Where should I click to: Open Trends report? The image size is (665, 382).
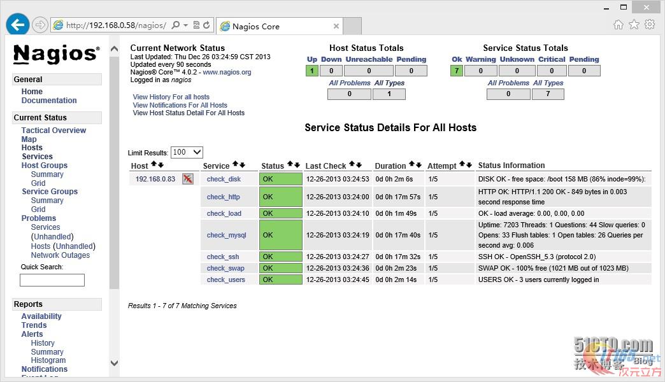[34, 325]
